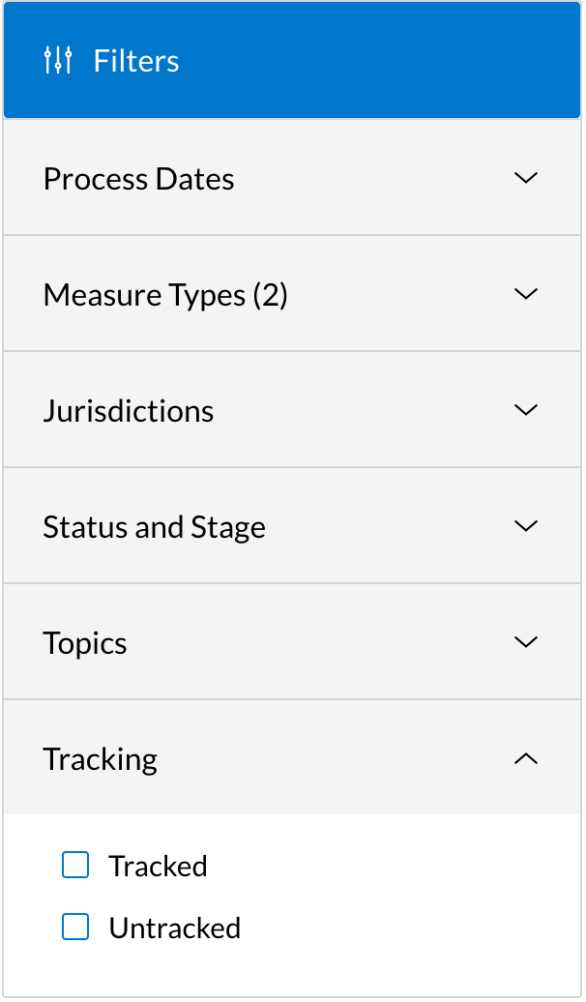Open the Status and Stage chevron
Screen dimensions: 586x1002
(x=526, y=526)
